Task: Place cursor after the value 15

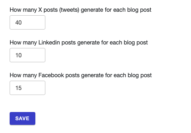Action: point(22,88)
